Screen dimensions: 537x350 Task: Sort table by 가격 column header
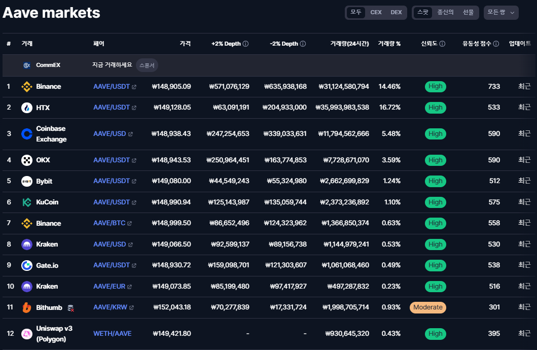pos(185,44)
